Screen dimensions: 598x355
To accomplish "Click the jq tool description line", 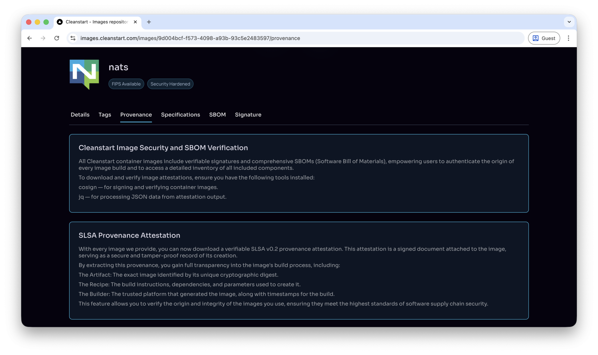I will coord(152,197).
